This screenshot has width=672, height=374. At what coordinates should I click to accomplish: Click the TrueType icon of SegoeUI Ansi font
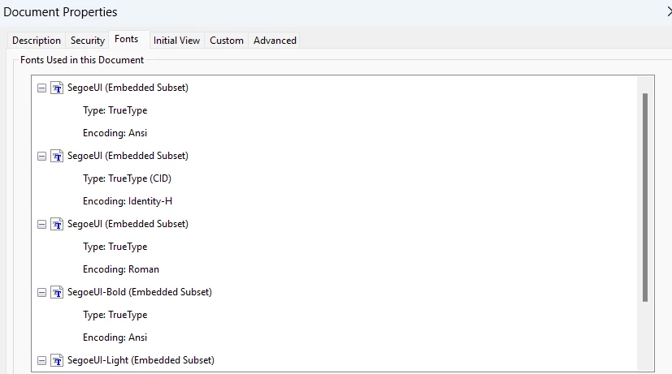(x=57, y=88)
